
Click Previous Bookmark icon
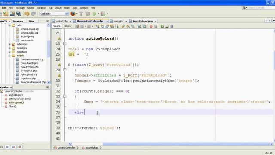tap(123, 26)
